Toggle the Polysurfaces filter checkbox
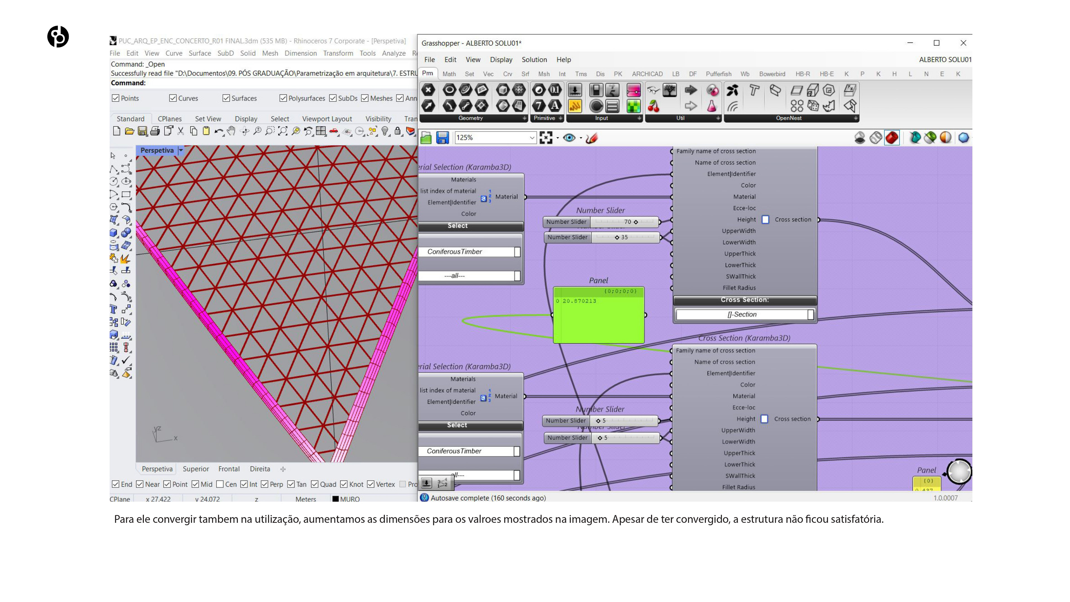 point(283,98)
